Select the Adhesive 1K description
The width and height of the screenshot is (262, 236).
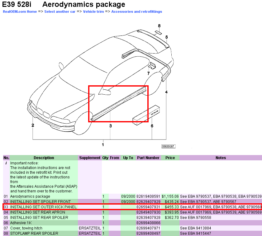click(21, 223)
